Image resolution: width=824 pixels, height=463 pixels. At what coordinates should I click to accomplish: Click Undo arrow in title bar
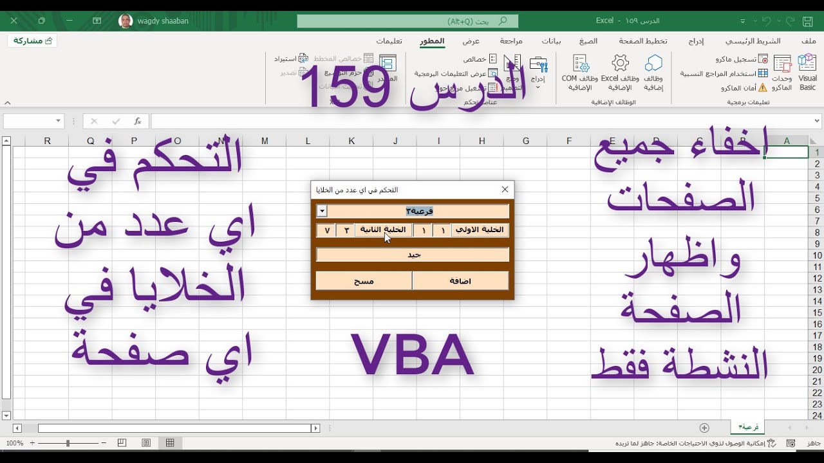pos(766,21)
